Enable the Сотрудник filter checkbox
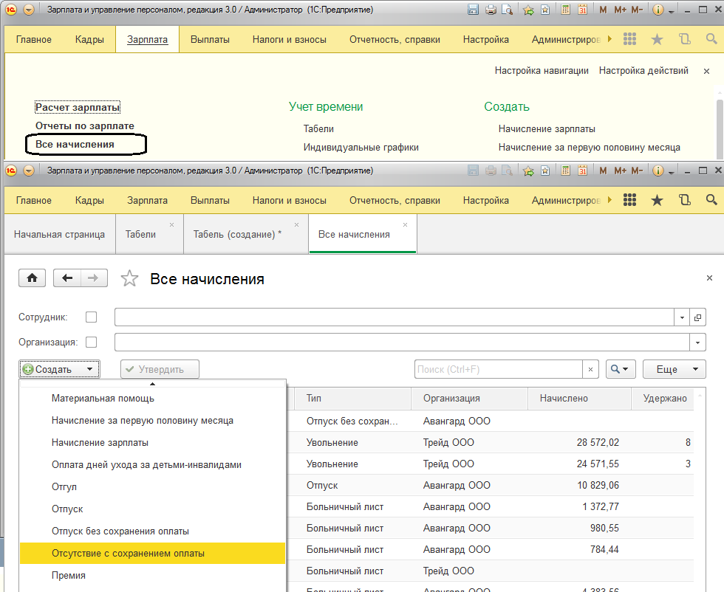The height and width of the screenshot is (592, 724). [92, 317]
